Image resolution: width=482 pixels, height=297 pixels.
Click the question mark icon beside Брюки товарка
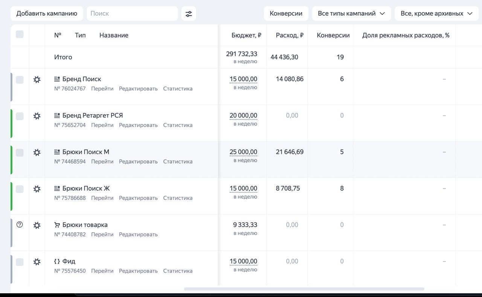coord(20,225)
